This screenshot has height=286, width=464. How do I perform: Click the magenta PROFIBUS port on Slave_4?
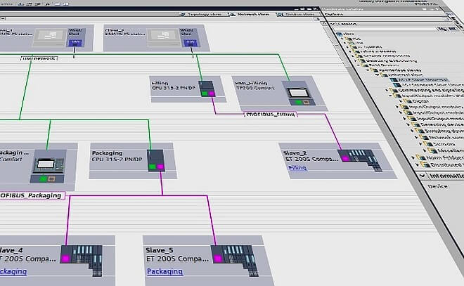65,259
